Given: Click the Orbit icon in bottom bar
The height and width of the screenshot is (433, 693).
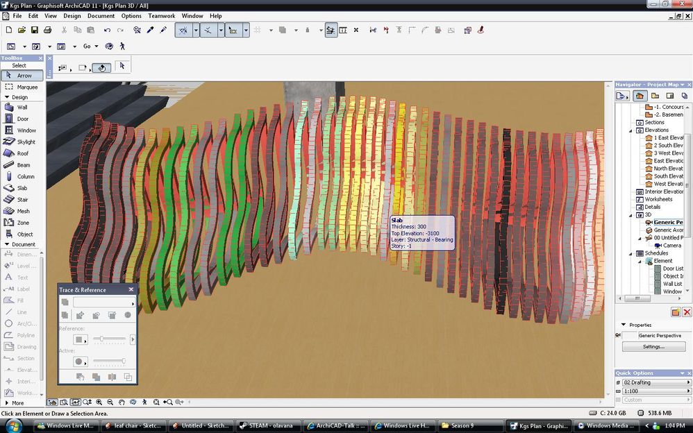Looking at the screenshot, I should [x=133, y=402].
